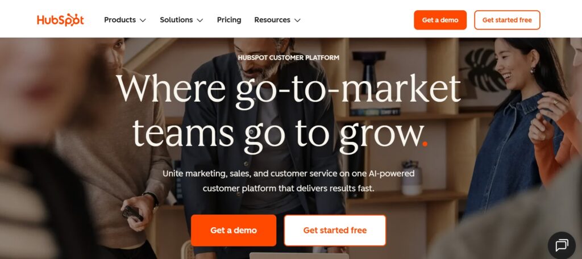Open the Products menu label
Screen dimensions: 582x259
[120, 20]
